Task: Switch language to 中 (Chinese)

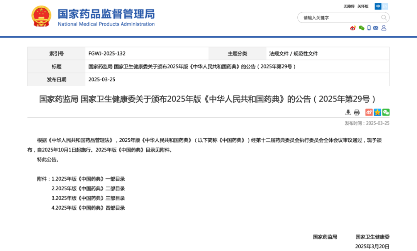Action: [378, 6]
